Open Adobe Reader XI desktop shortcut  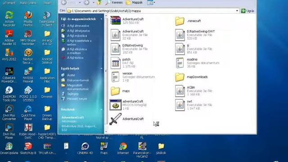point(9,38)
